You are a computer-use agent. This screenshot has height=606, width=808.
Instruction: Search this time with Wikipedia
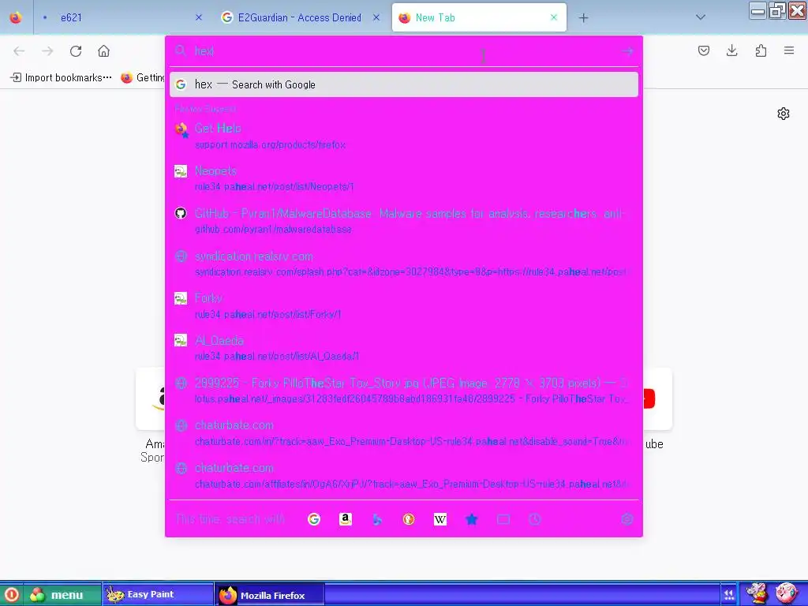tap(440, 519)
